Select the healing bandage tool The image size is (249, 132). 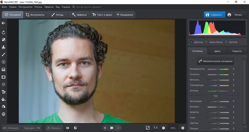pyautogui.click(x=4, y=40)
